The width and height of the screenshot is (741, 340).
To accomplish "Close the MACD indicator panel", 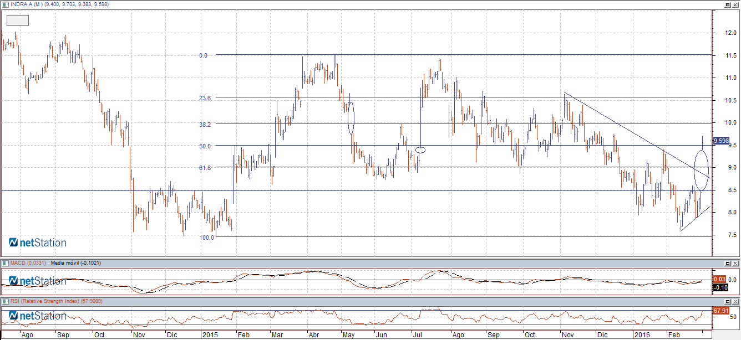I will point(735,262).
